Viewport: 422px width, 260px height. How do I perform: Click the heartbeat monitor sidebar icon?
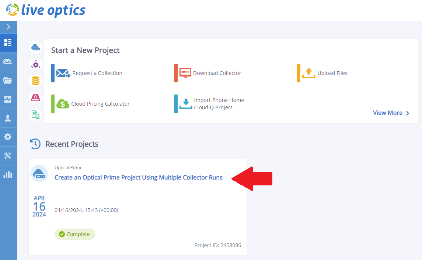tap(8, 99)
